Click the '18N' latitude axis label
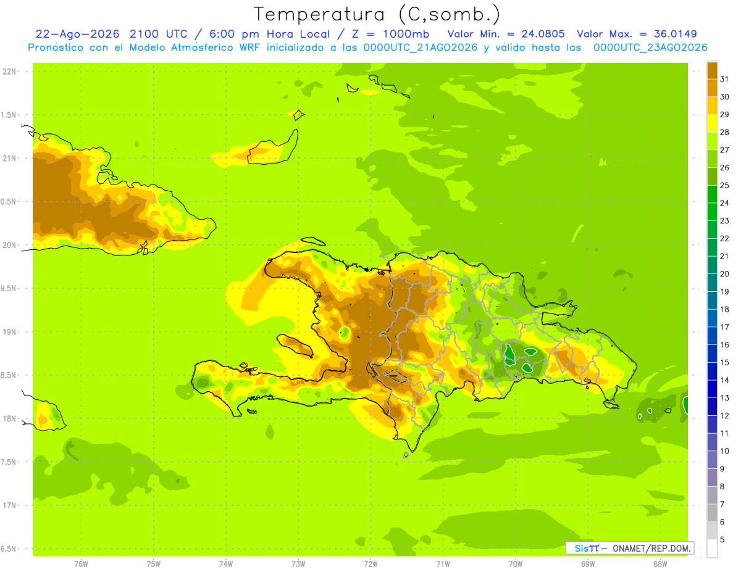The height and width of the screenshot is (572, 741). click(x=9, y=418)
